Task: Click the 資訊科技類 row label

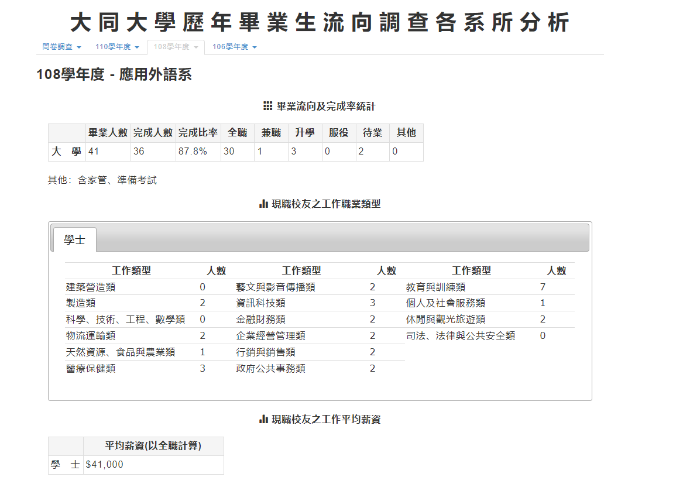Action: (x=261, y=303)
